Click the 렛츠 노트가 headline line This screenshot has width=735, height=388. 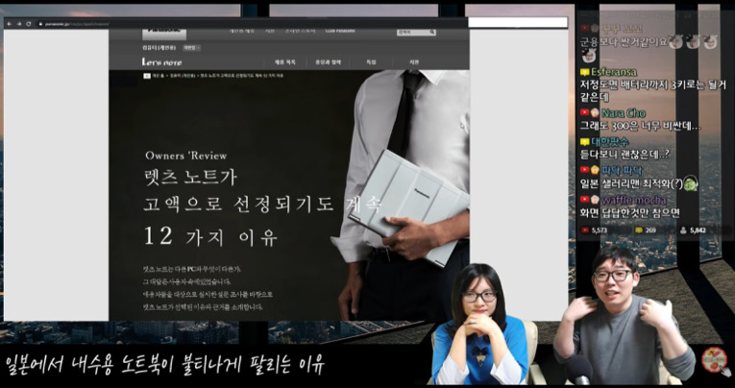[191, 179]
